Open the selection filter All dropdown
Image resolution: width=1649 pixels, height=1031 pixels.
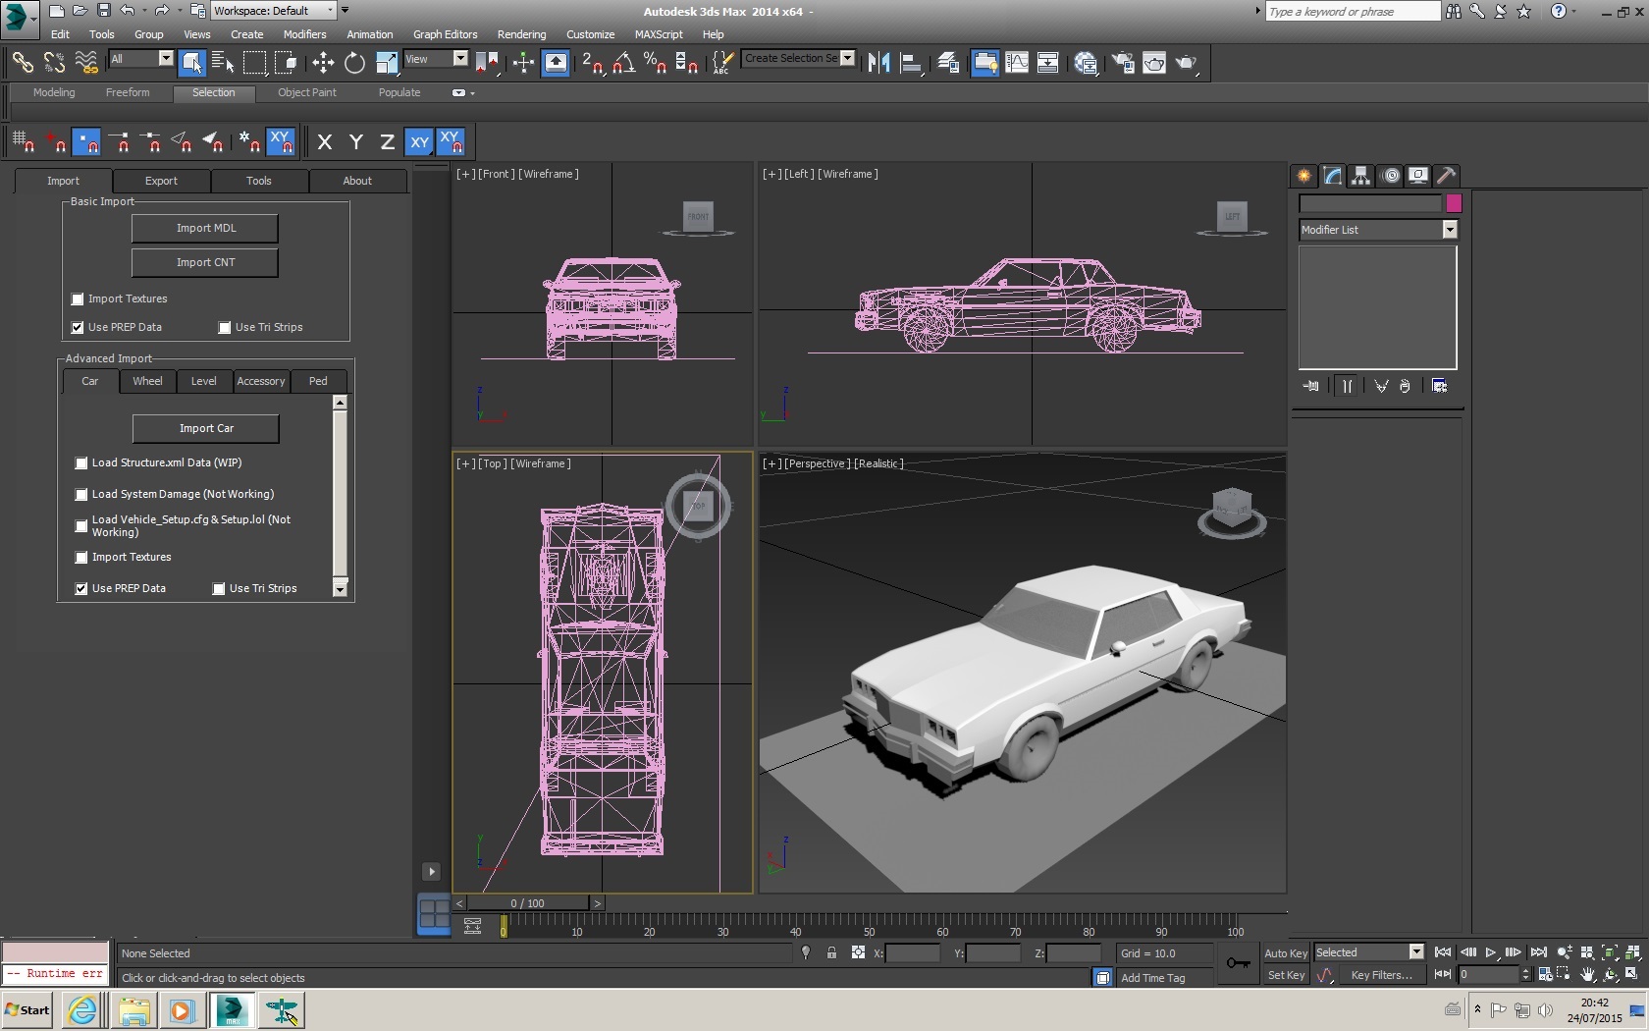[x=165, y=59]
